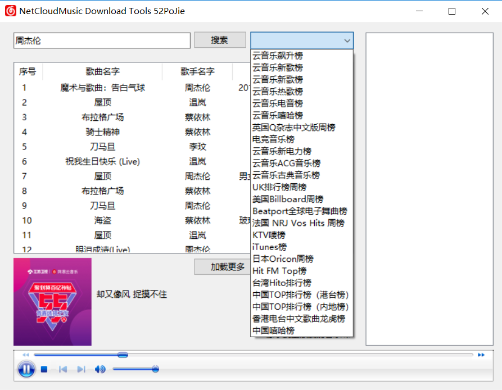Maximize the NetCloudMusic window
Screen dimensions: 502x390
(452, 11)
